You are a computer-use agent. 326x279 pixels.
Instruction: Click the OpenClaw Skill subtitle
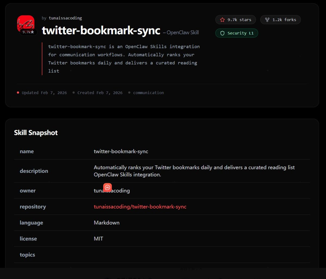point(181,33)
